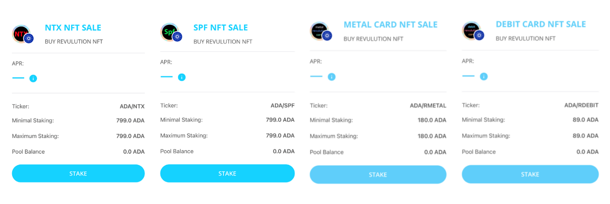This screenshot has height=204, width=610.
Task: Open the METAL CARD NFT SALE title
Action: (x=390, y=25)
